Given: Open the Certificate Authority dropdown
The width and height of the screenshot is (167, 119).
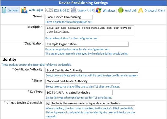Looking at the screenshot, I should point(91,70).
